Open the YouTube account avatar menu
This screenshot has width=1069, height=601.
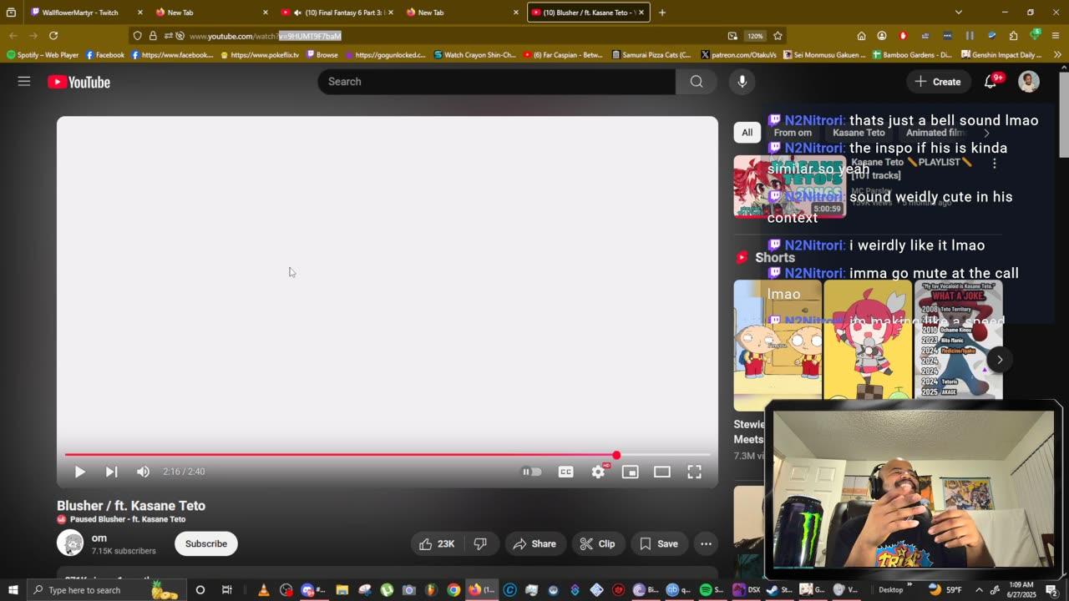(1029, 81)
